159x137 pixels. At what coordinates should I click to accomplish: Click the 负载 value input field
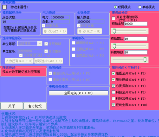coord(60,21)
